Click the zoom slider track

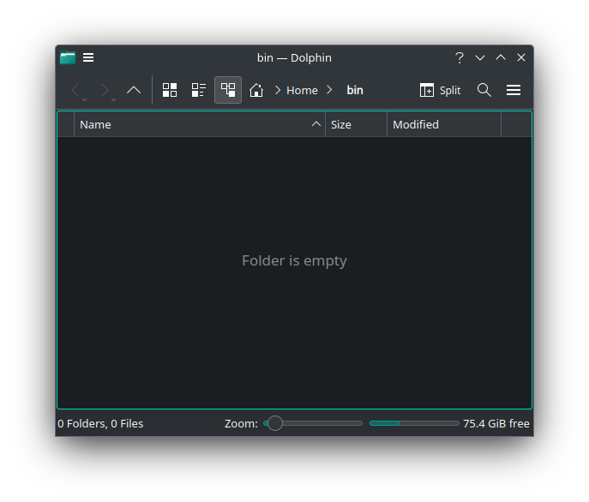point(313,423)
